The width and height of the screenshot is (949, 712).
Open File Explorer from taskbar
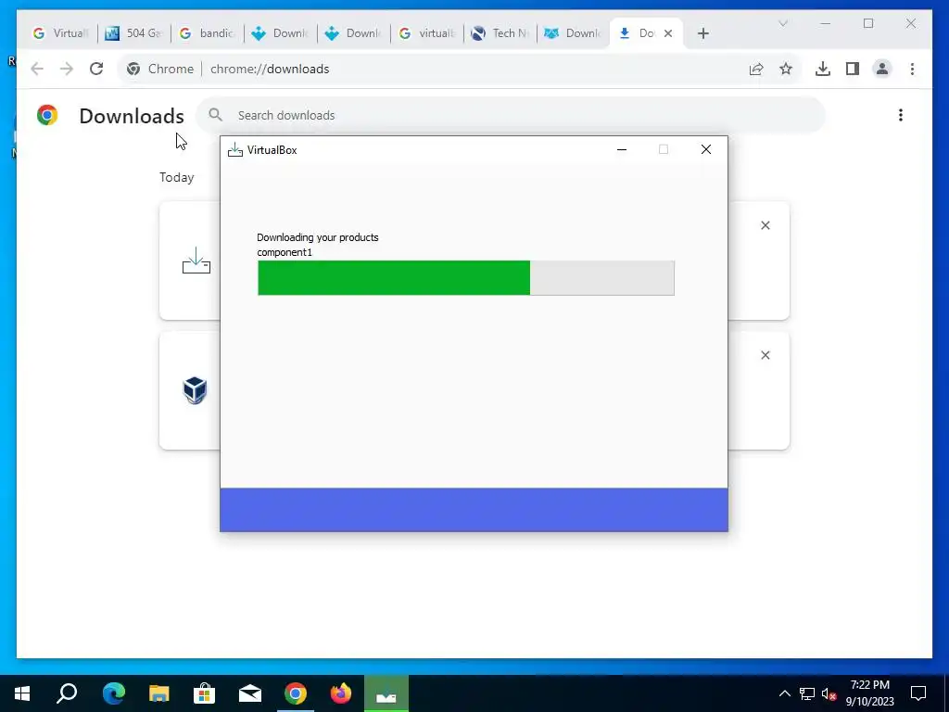click(158, 693)
